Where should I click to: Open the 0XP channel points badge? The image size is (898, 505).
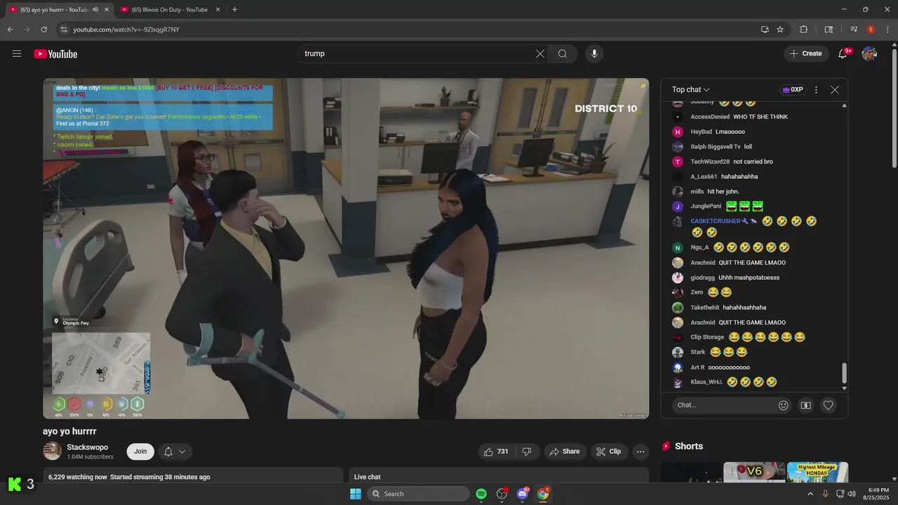point(792,90)
